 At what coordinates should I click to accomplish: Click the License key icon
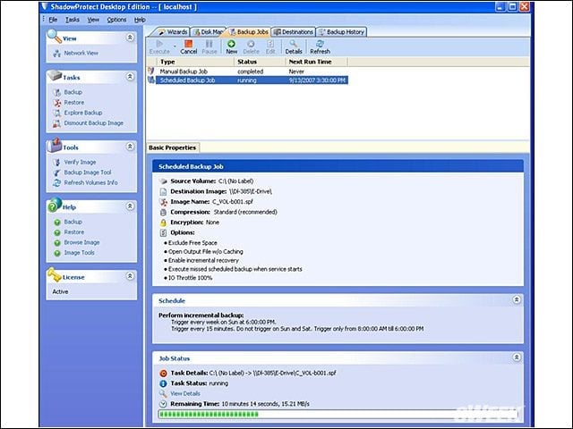pos(54,275)
